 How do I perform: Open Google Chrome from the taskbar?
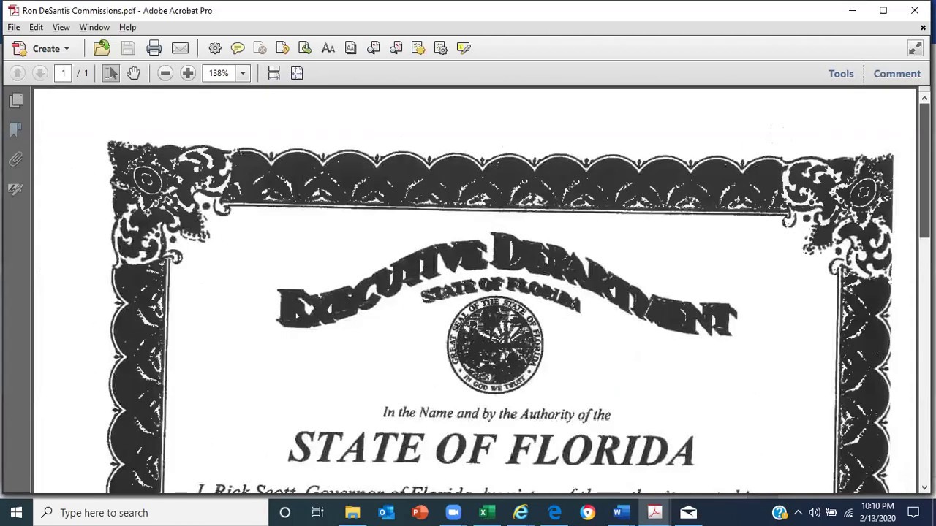[x=587, y=512]
